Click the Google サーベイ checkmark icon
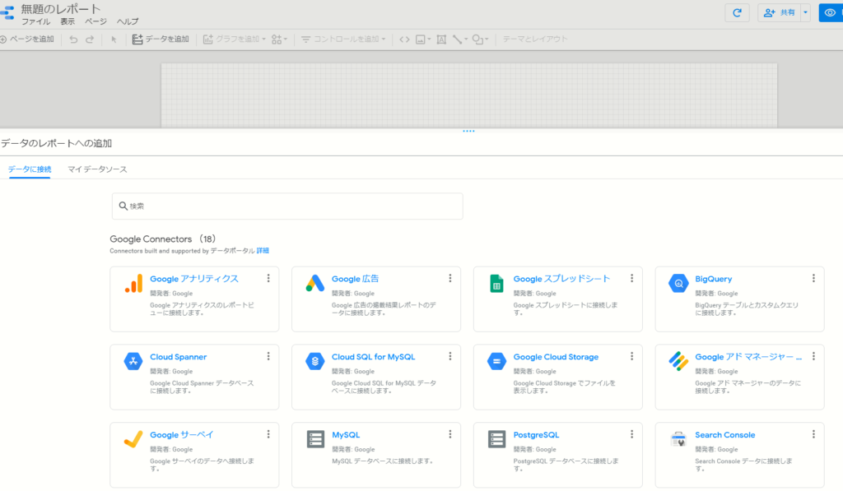 pyautogui.click(x=133, y=439)
